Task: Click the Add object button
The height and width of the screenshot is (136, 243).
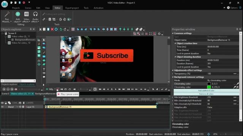Action: 18,17
